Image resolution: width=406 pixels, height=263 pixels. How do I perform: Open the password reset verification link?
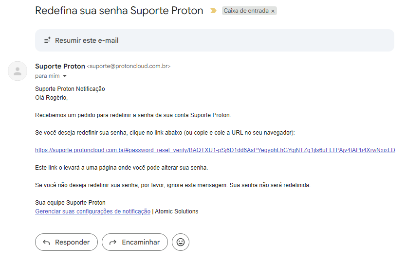pyautogui.click(x=215, y=150)
